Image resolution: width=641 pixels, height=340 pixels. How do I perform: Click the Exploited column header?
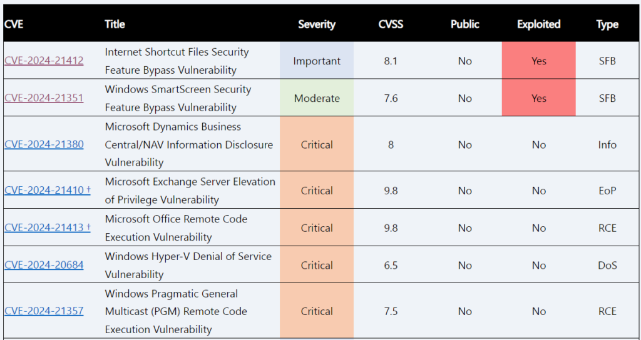(x=538, y=24)
